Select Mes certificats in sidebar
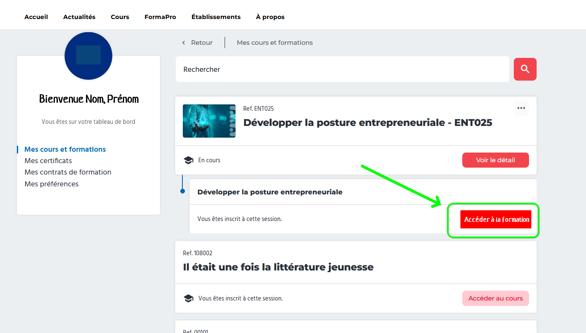 (48, 161)
